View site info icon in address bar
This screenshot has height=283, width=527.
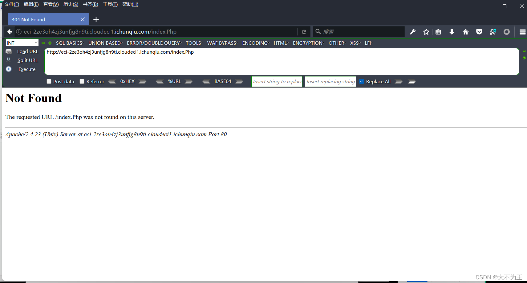(19, 32)
